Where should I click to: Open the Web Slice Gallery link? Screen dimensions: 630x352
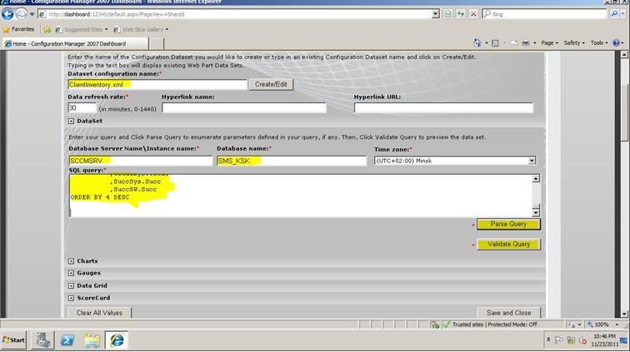(x=141, y=29)
